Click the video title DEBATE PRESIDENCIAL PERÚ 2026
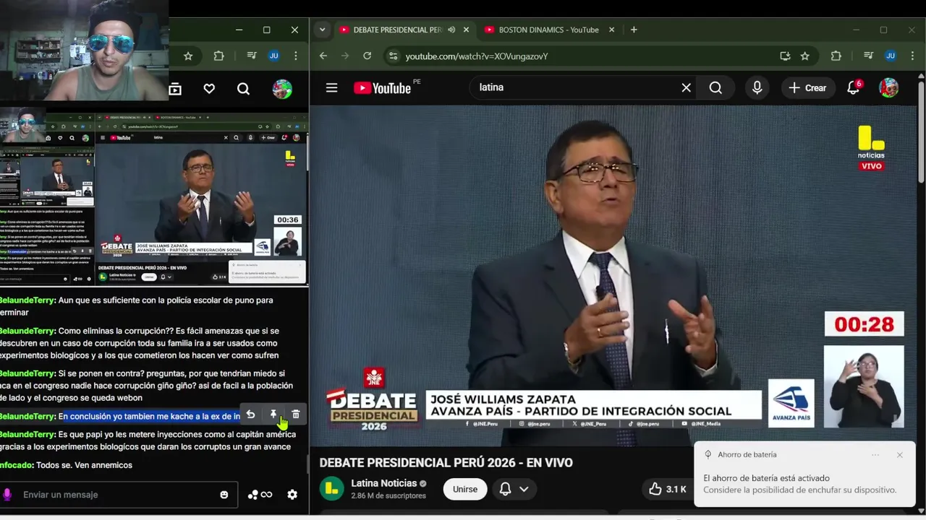The width and height of the screenshot is (926, 520). [446, 463]
